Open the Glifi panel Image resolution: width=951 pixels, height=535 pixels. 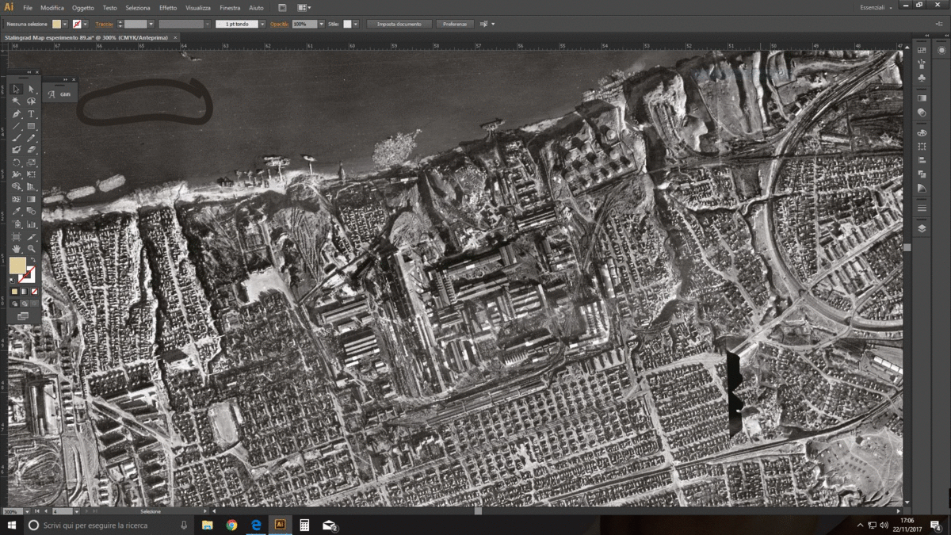click(59, 94)
